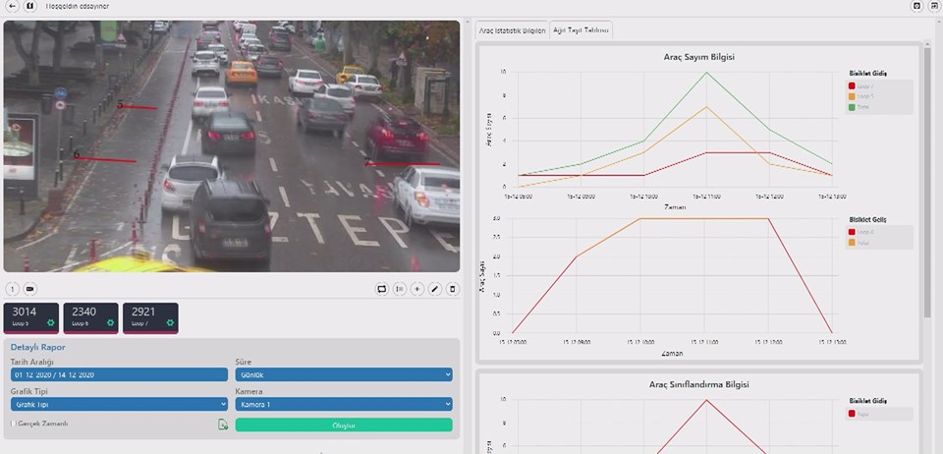Click the traffic camera video feed
Screen dimensions: 943x454
point(232,146)
